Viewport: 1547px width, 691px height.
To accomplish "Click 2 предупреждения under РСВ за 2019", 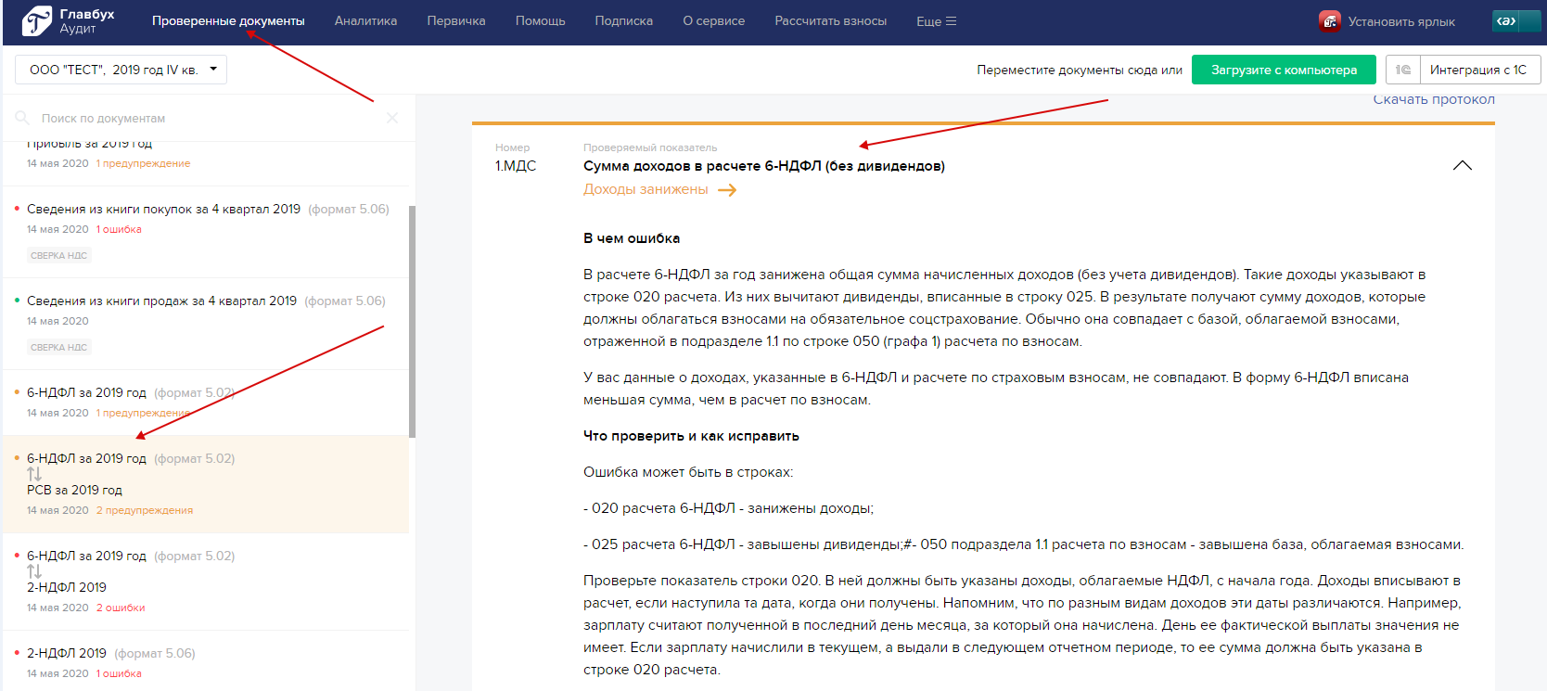I will (145, 510).
